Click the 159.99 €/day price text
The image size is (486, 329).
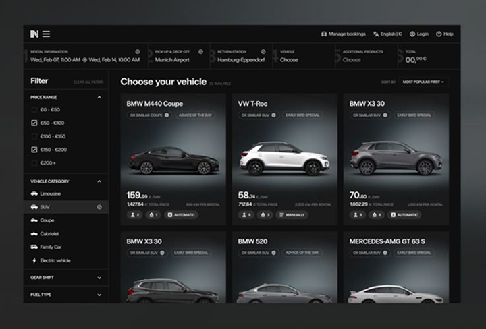coord(144,196)
